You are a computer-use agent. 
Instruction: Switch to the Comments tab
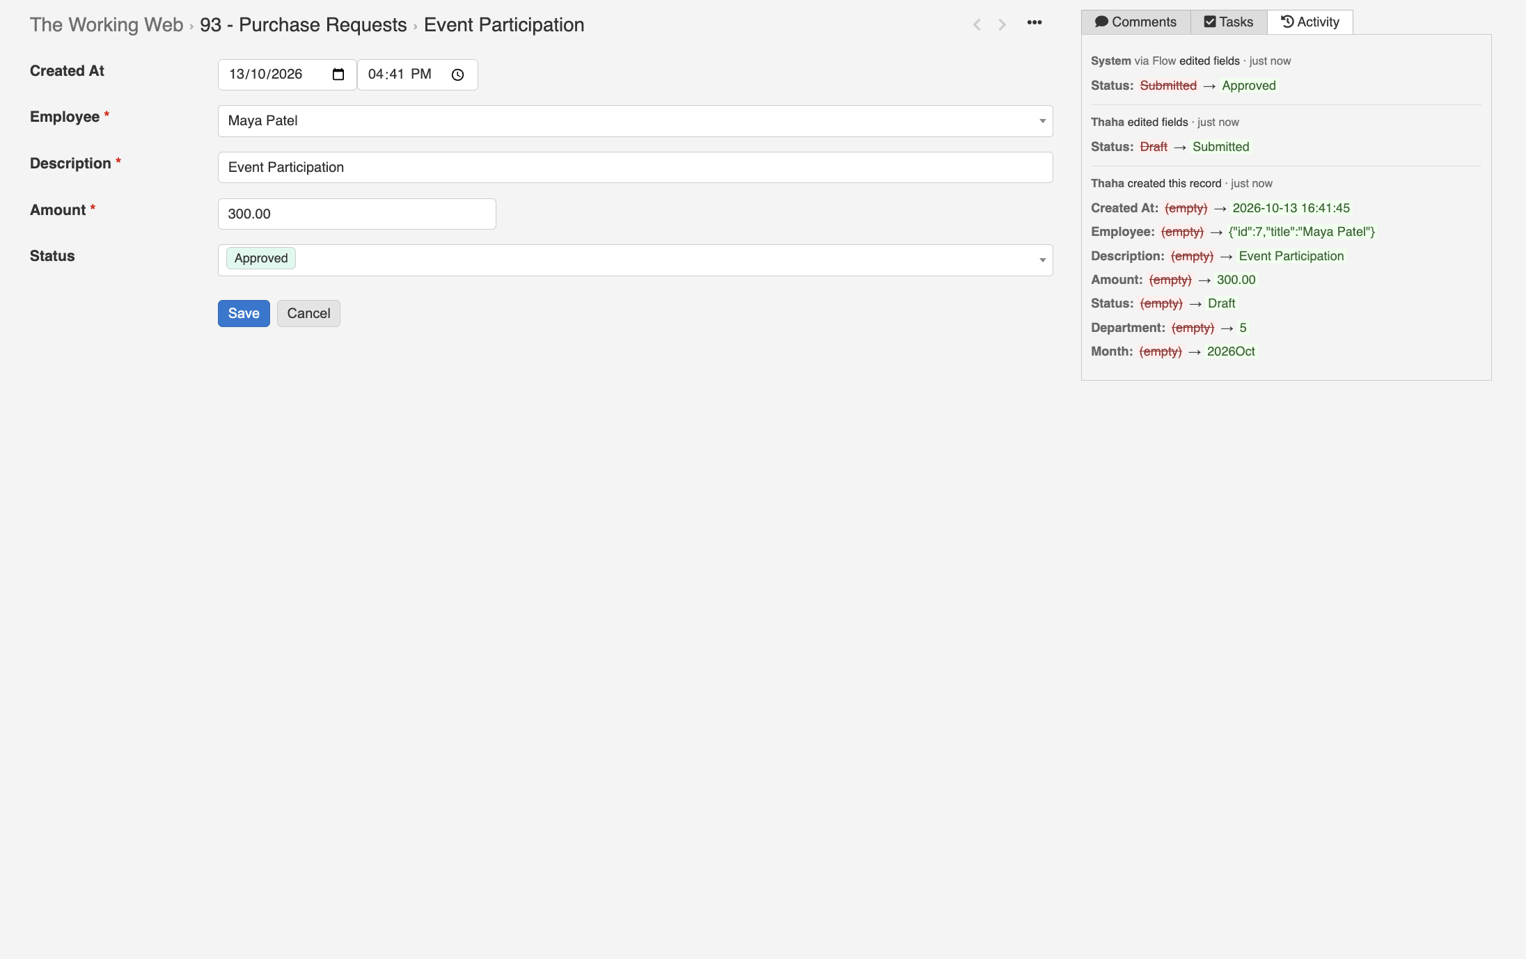[1135, 22]
